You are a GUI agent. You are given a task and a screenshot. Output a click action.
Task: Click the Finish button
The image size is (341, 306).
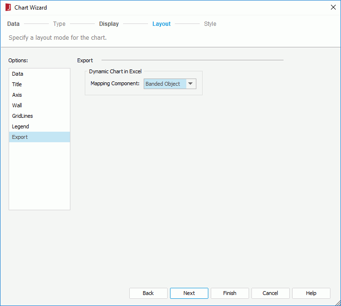point(230,293)
